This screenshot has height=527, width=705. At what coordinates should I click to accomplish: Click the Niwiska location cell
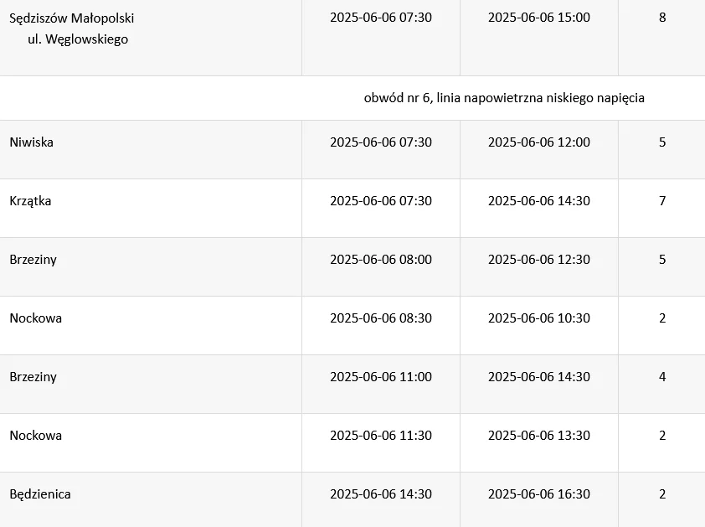pyautogui.click(x=32, y=142)
